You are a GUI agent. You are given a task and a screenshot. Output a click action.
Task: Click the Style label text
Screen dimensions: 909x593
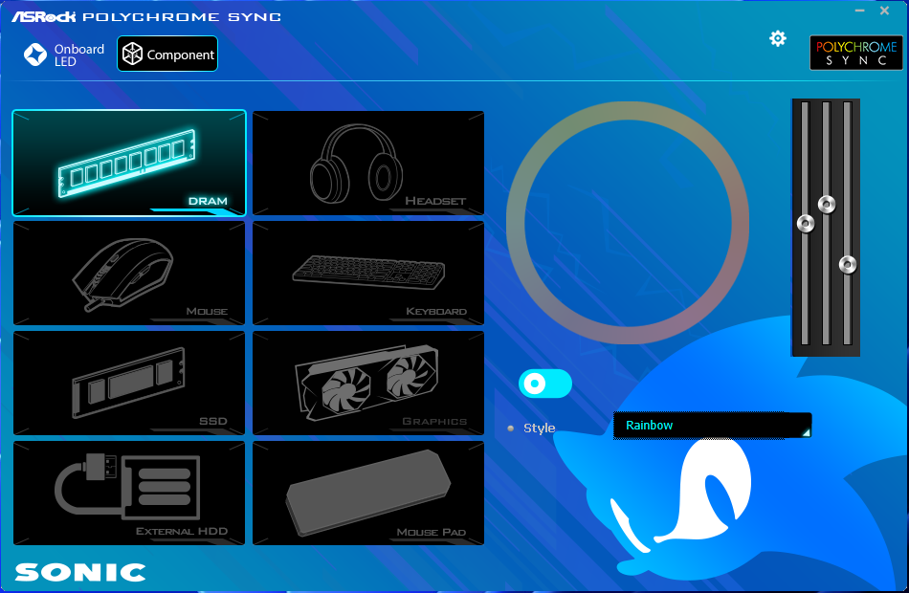[x=539, y=428]
